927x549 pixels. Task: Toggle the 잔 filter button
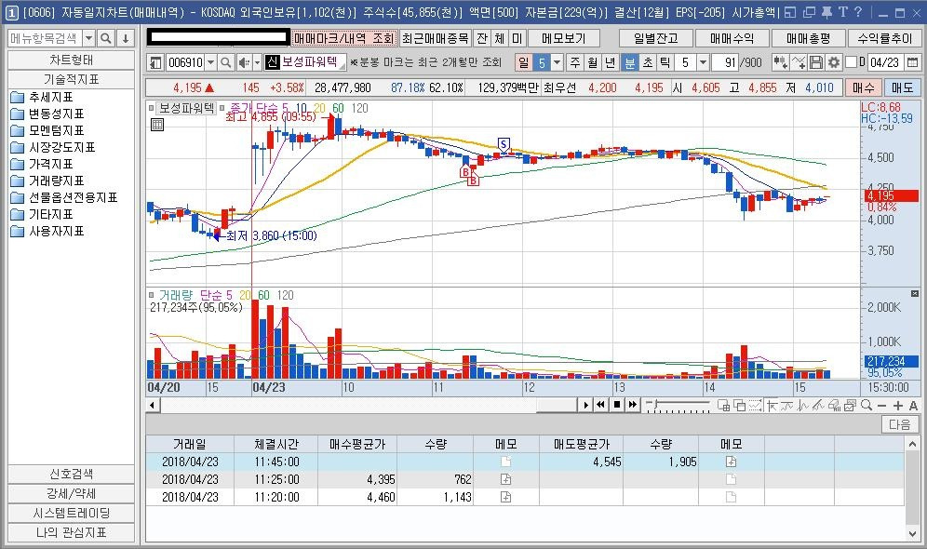482,38
